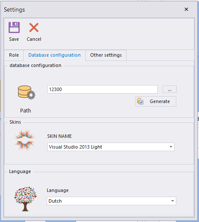This screenshot has width=199, height=222.
Task: Click the Cancel label text
Action: pyautogui.click(x=34, y=39)
